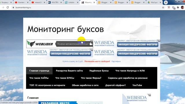
Task: Open 'Сервисы для заработка на рекламе'
Action: click(128, 78)
